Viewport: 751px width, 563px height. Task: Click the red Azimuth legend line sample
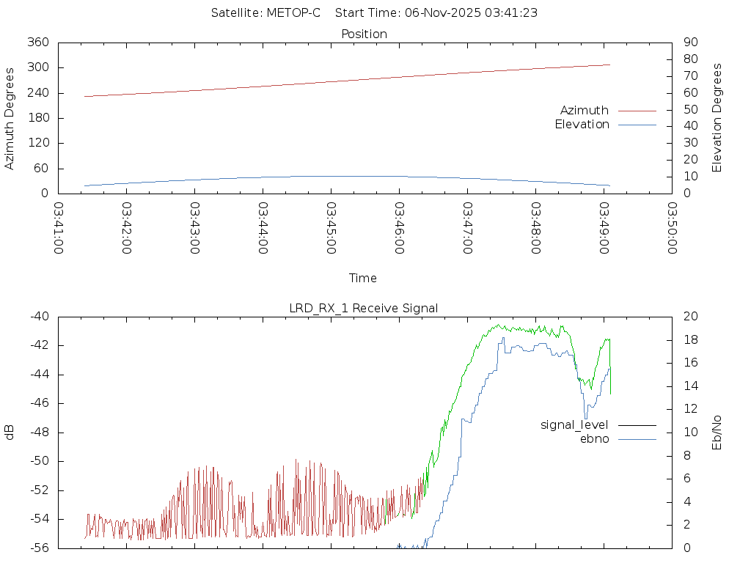637,111
